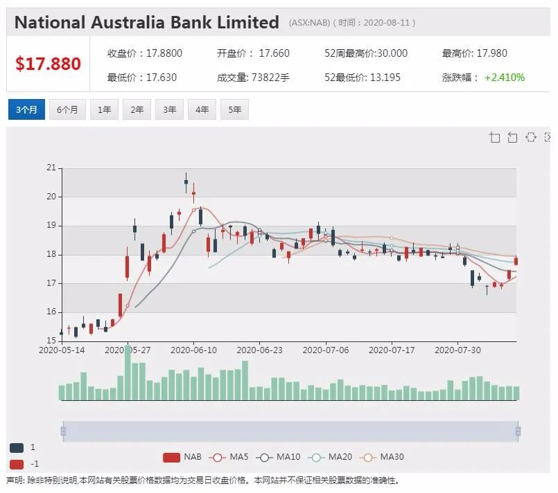Click the 21 y-axis label
Viewport: 558px width, 493px height.
(x=51, y=168)
